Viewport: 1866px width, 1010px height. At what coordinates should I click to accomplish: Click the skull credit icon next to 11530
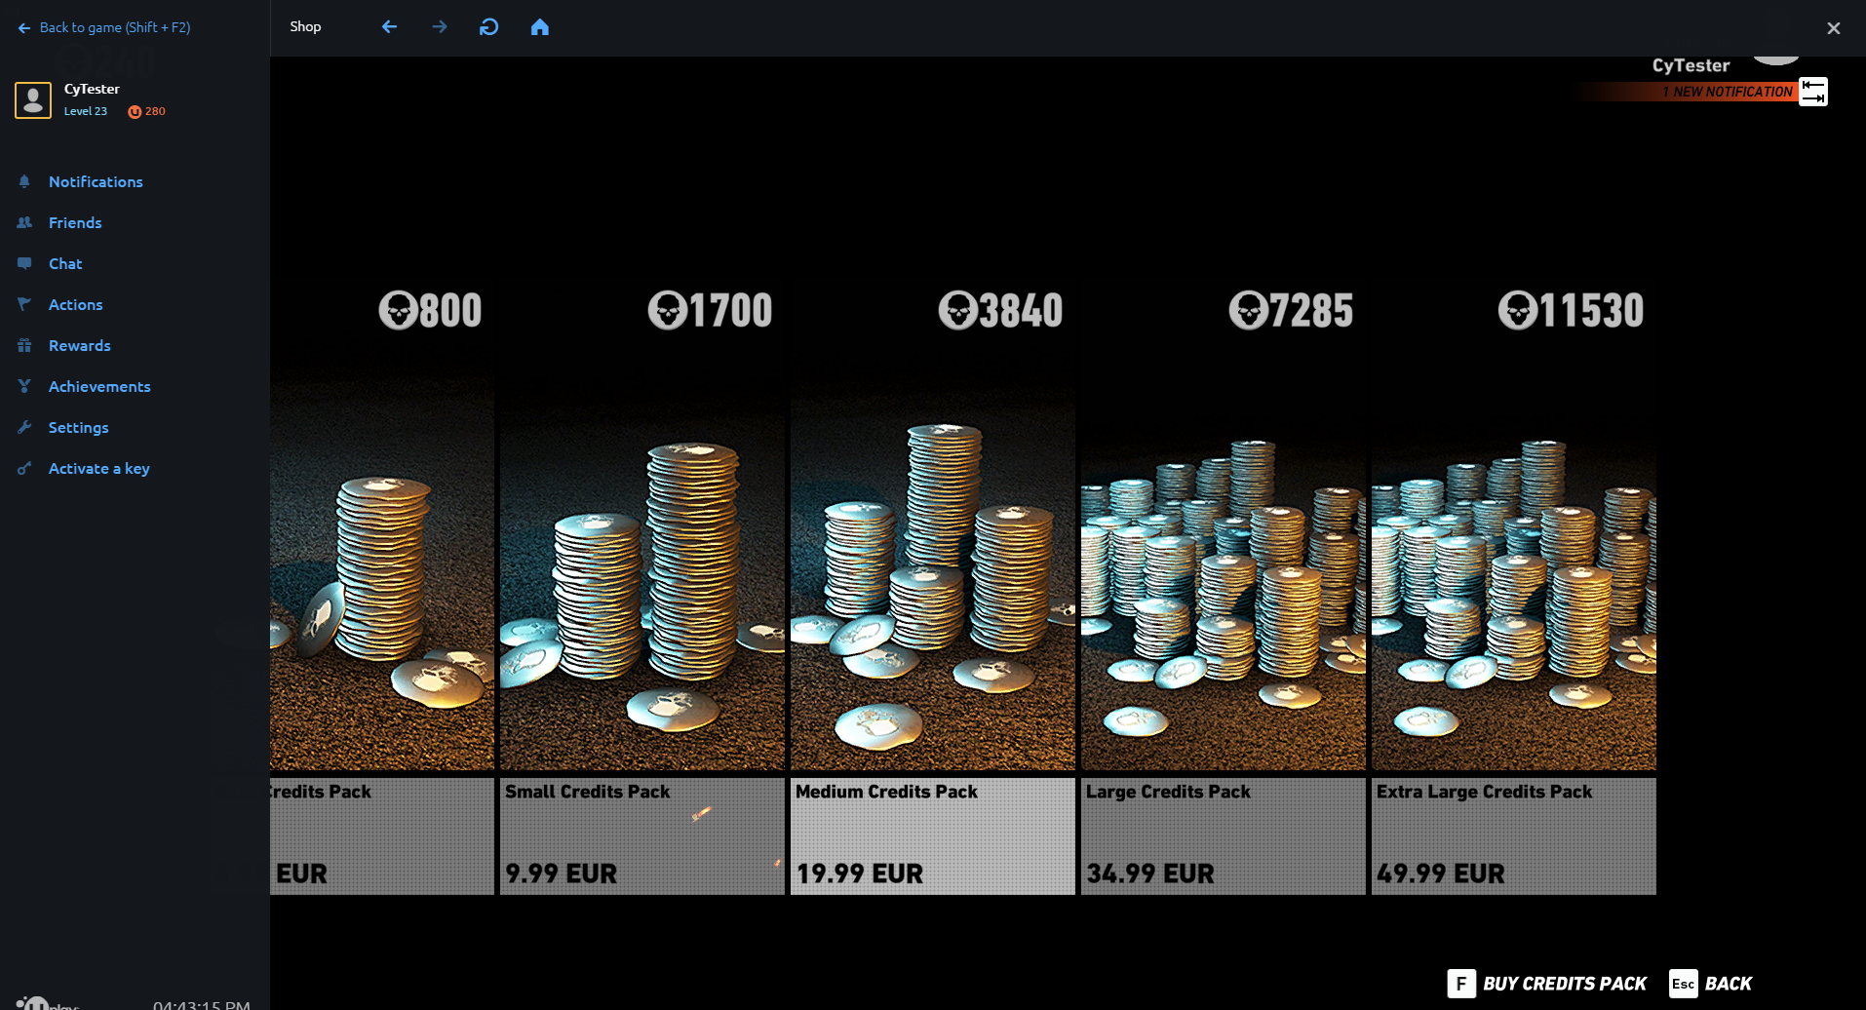tap(1518, 311)
